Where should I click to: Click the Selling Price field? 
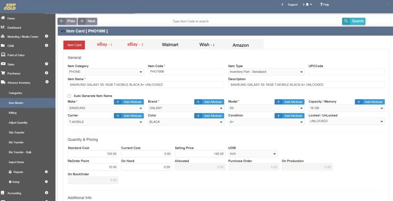click(200, 154)
